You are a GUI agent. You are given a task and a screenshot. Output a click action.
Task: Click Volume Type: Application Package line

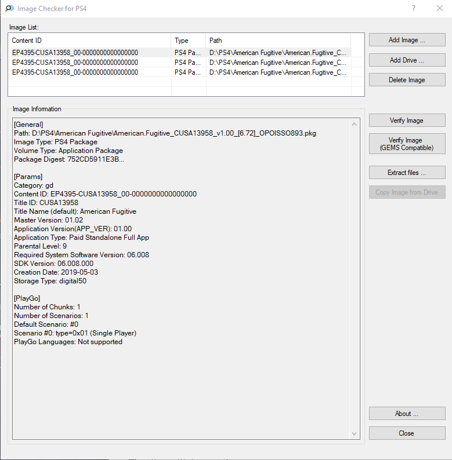coord(68,151)
